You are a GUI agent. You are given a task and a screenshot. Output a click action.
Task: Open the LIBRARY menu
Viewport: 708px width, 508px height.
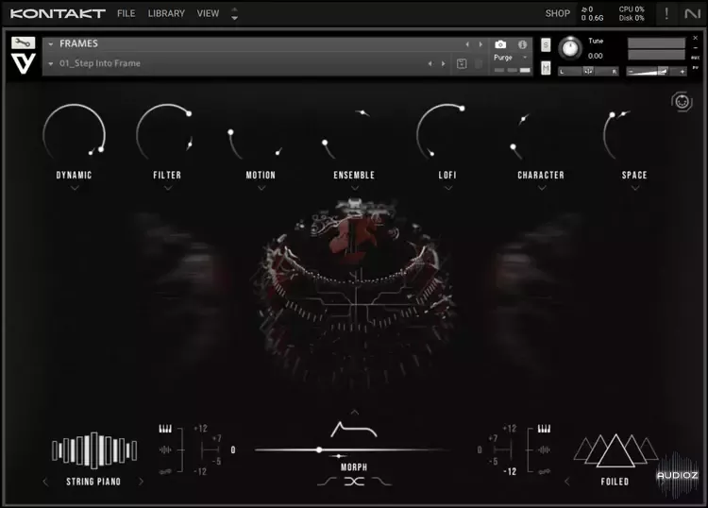tap(166, 13)
